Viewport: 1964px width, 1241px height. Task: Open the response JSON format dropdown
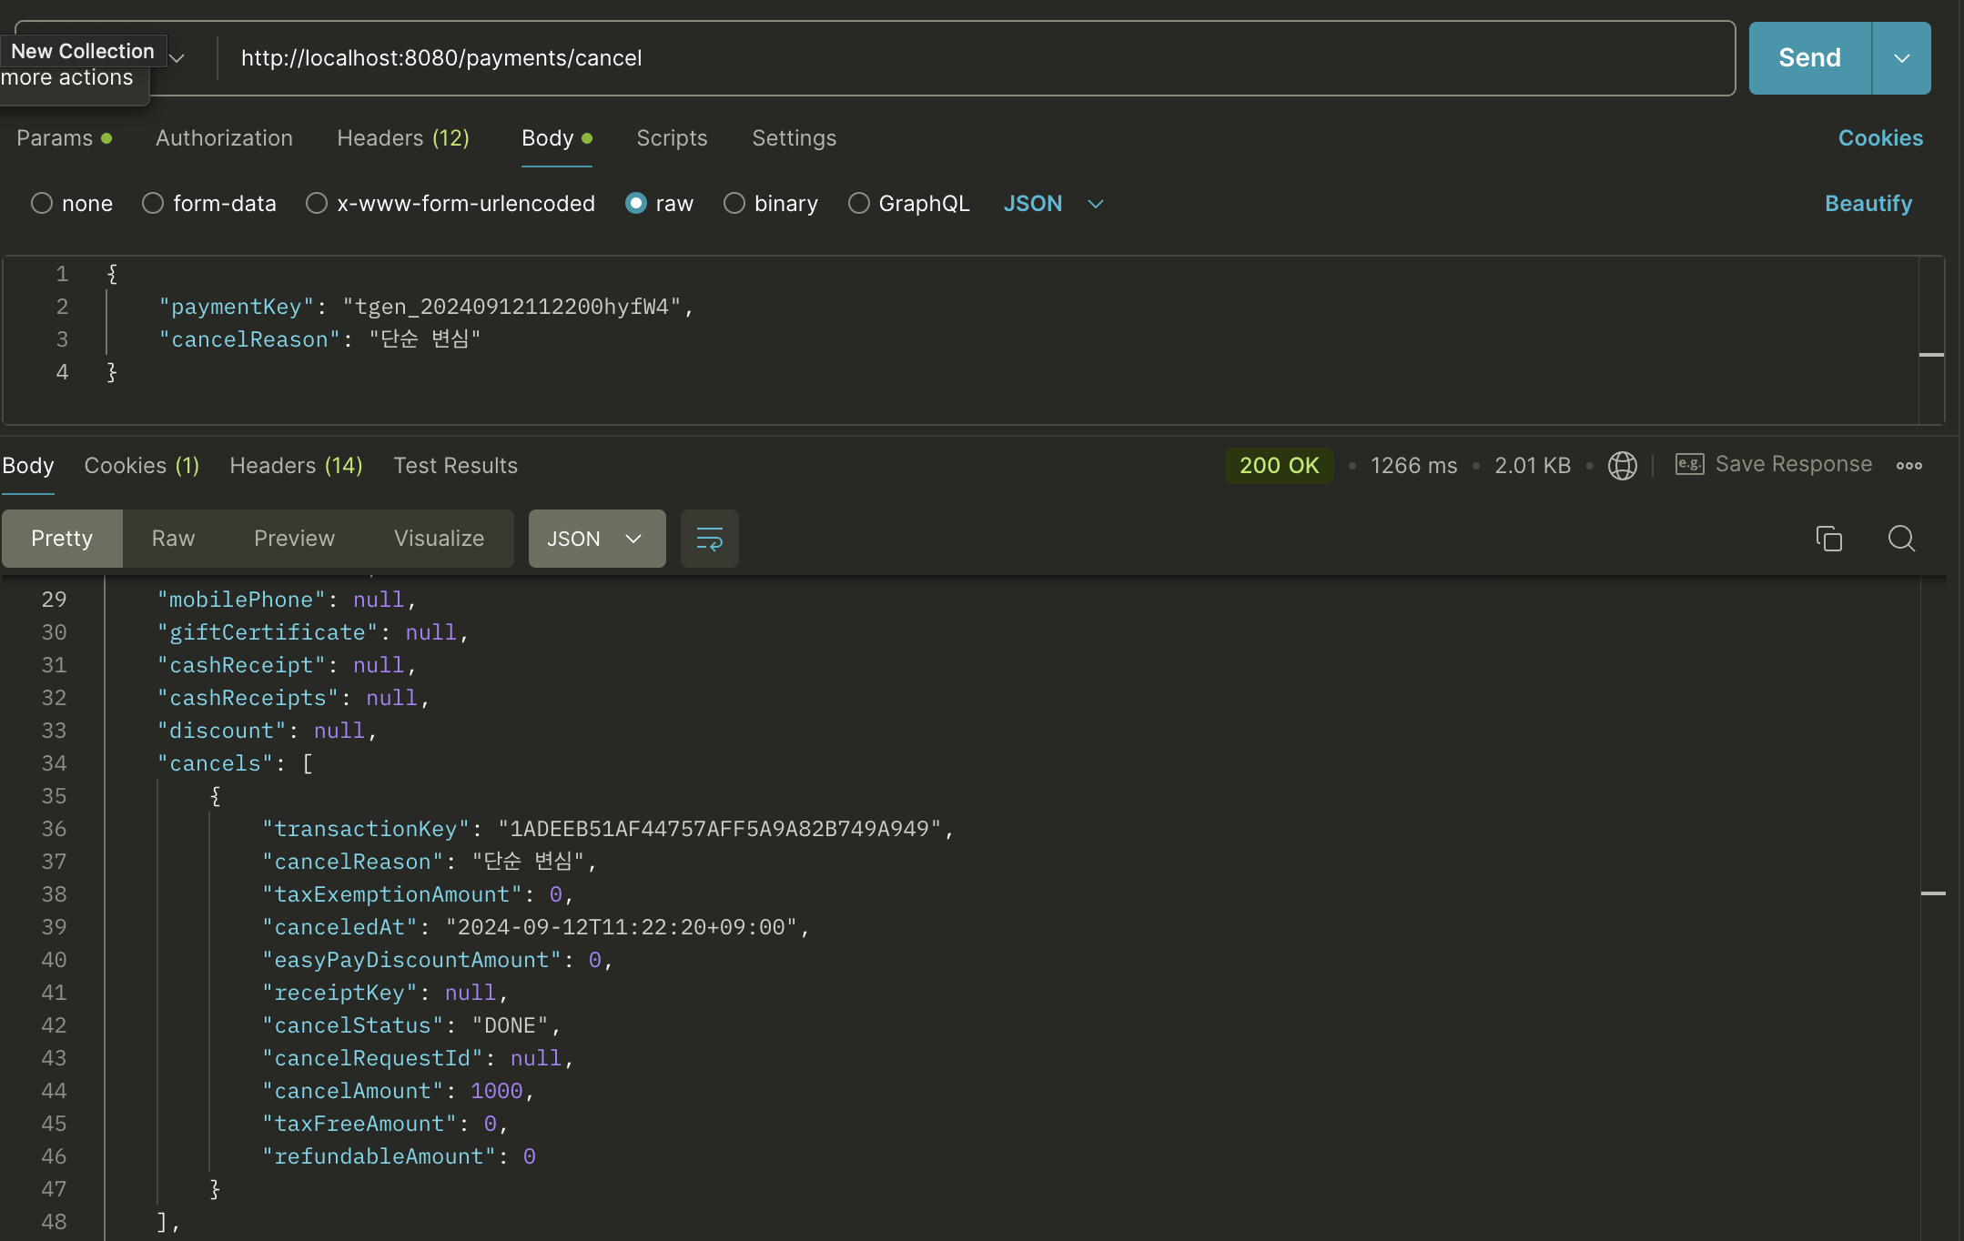click(x=596, y=539)
